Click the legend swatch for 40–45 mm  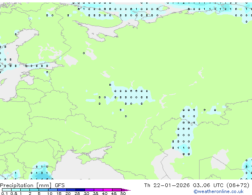[x=108, y=190]
